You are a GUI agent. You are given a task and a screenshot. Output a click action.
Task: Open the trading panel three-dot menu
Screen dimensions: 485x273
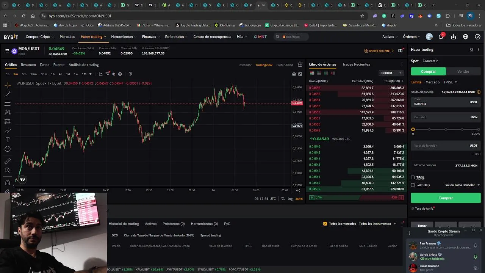pyautogui.click(x=479, y=50)
